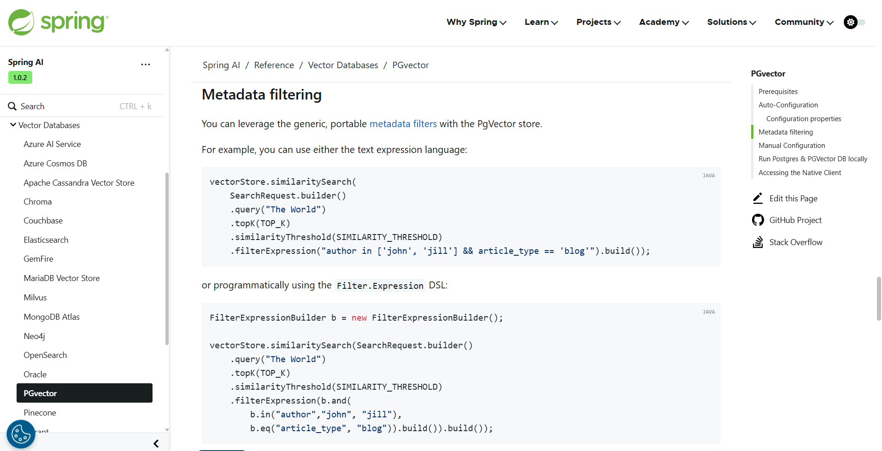Click the Edit this Page pencil icon

pyautogui.click(x=758, y=199)
